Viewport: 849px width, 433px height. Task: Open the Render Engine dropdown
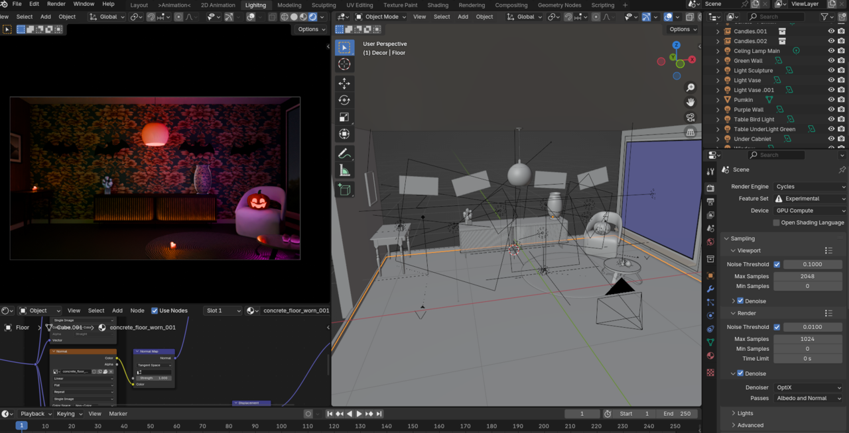(811, 187)
